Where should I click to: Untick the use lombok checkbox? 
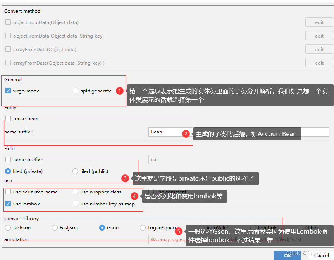pos(8,204)
